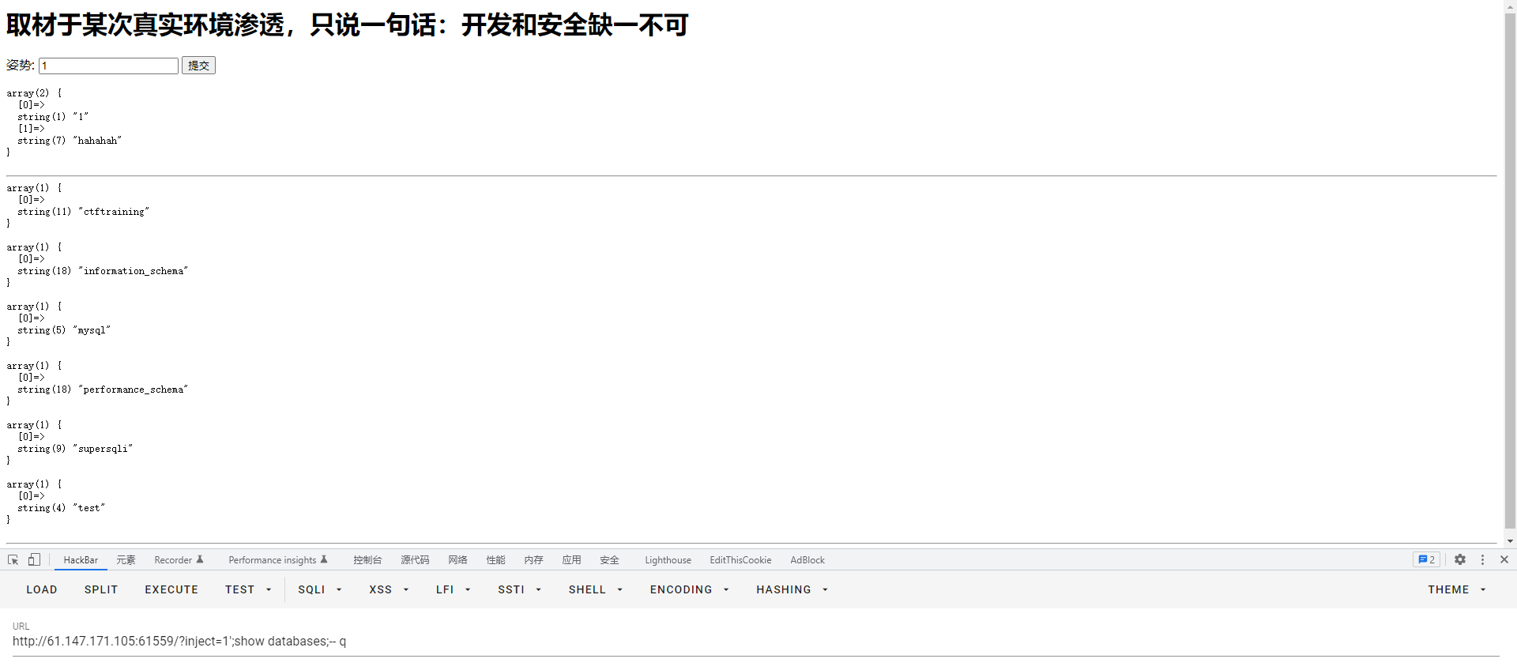Screen dimensions: 1517x670
Task: Click the 姿势 text input box
Action: point(108,66)
